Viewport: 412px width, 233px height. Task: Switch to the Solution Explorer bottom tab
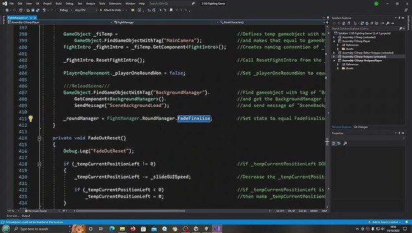(x=341, y=127)
